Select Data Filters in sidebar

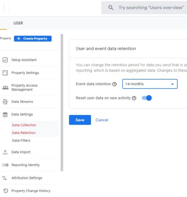coord(21,140)
